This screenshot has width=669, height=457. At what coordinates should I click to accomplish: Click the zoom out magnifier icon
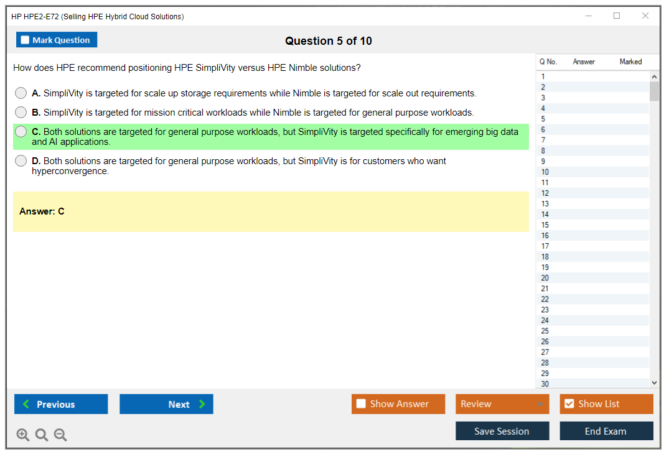[60, 435]
